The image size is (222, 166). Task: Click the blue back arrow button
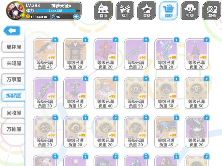point(12,30)
